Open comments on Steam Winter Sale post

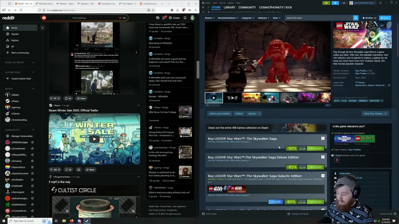point(68,170)
